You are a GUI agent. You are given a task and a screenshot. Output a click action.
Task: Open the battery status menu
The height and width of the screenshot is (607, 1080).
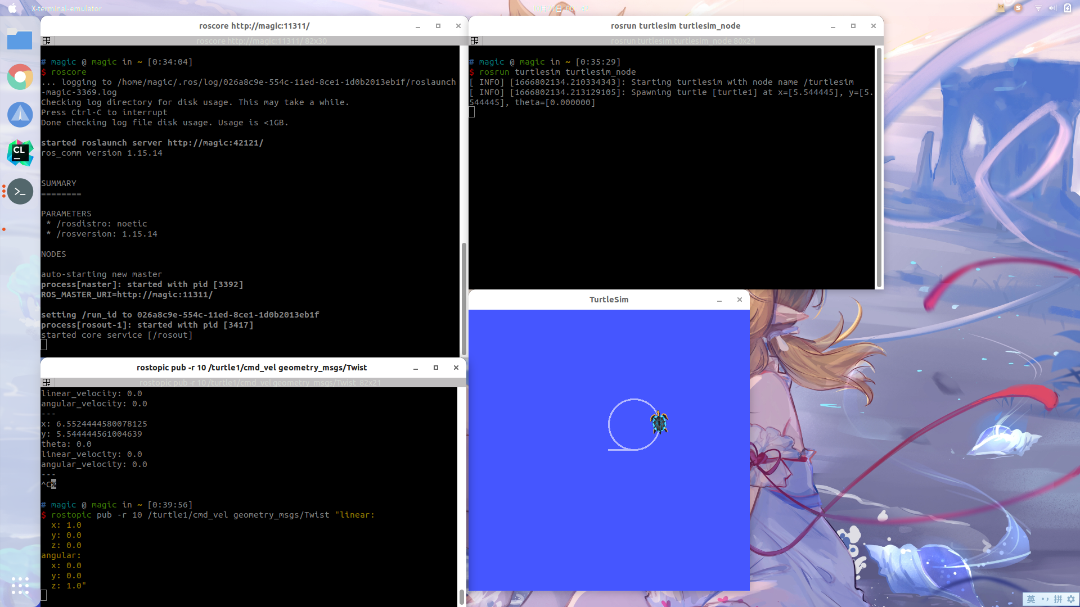click(x=1068, y=8)
